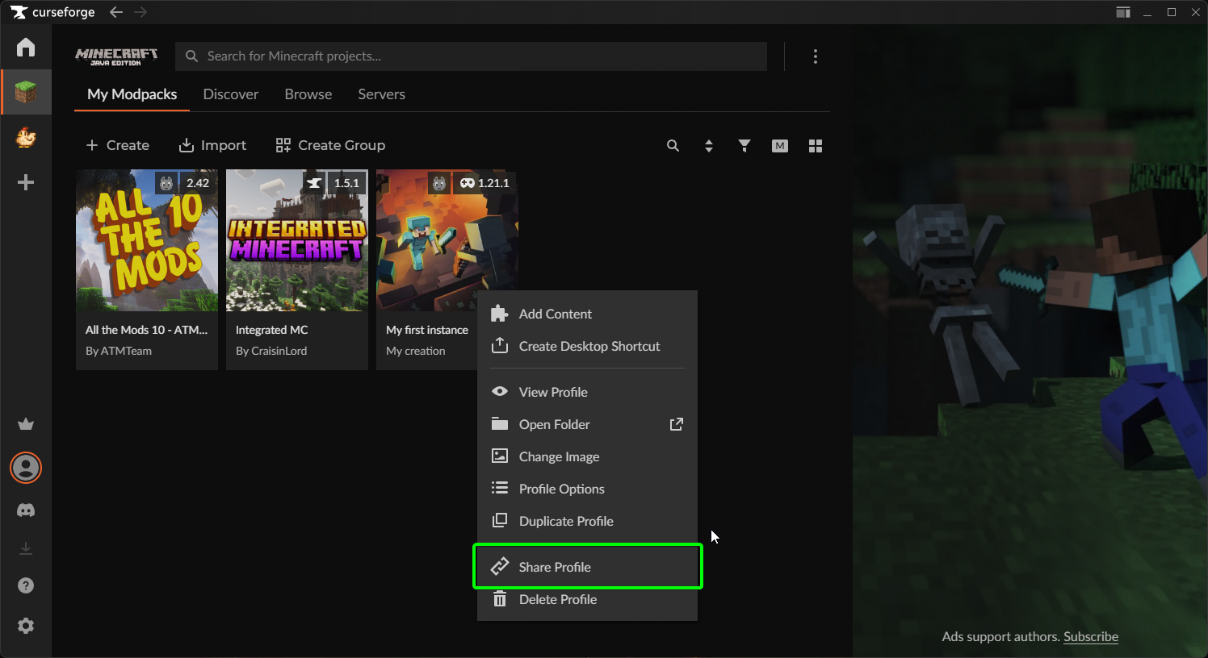Toggle the M view icon
Image resolution: width=1208 pixels, height=658 pixels.
point(780,146)
